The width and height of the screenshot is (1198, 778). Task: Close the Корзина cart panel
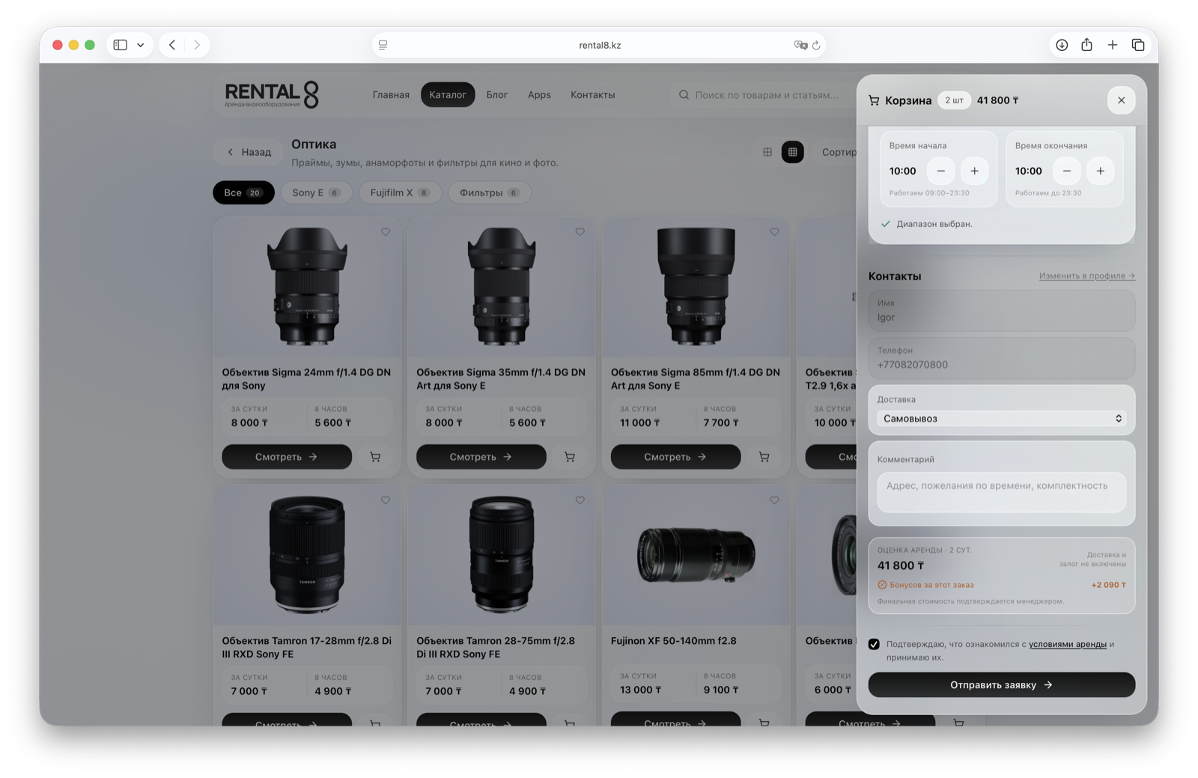(1121, 100)
